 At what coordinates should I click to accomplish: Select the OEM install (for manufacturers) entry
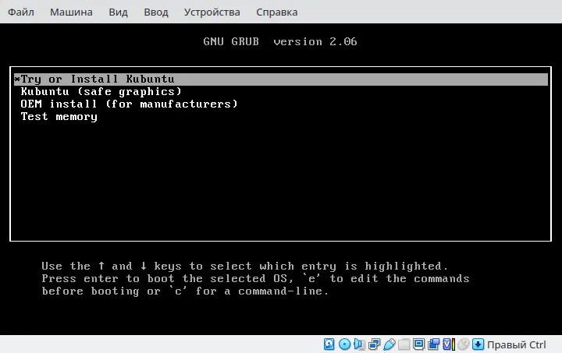pyautogui.click(x=281, y=104)
